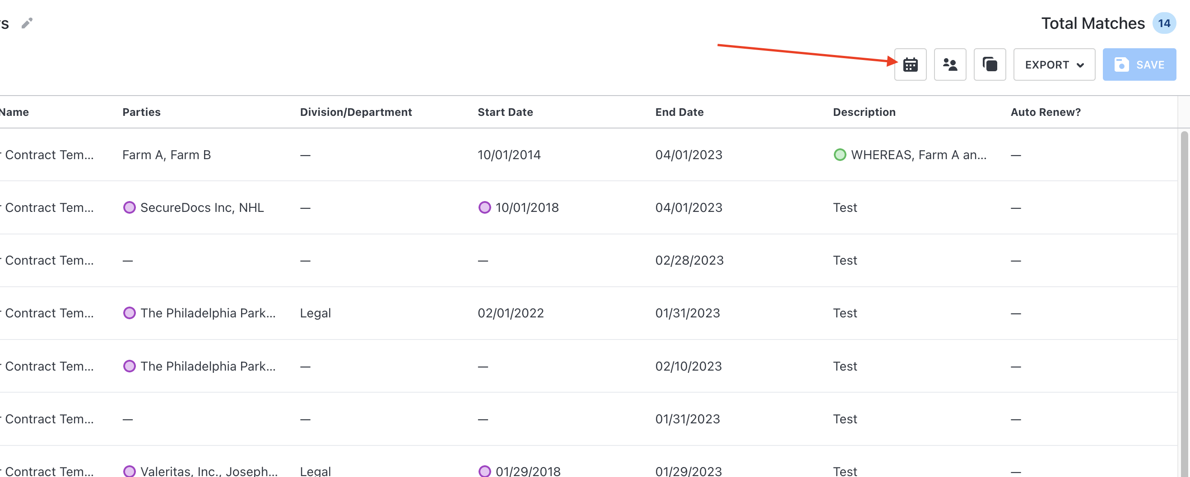
Task: Select the 02/10/2023 end date cell
Action: pyautogui.click(x=688, y=366)
